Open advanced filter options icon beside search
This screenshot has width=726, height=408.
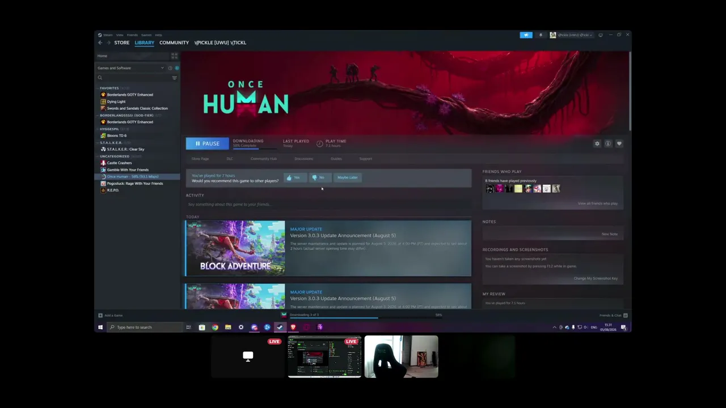[174, 78]
